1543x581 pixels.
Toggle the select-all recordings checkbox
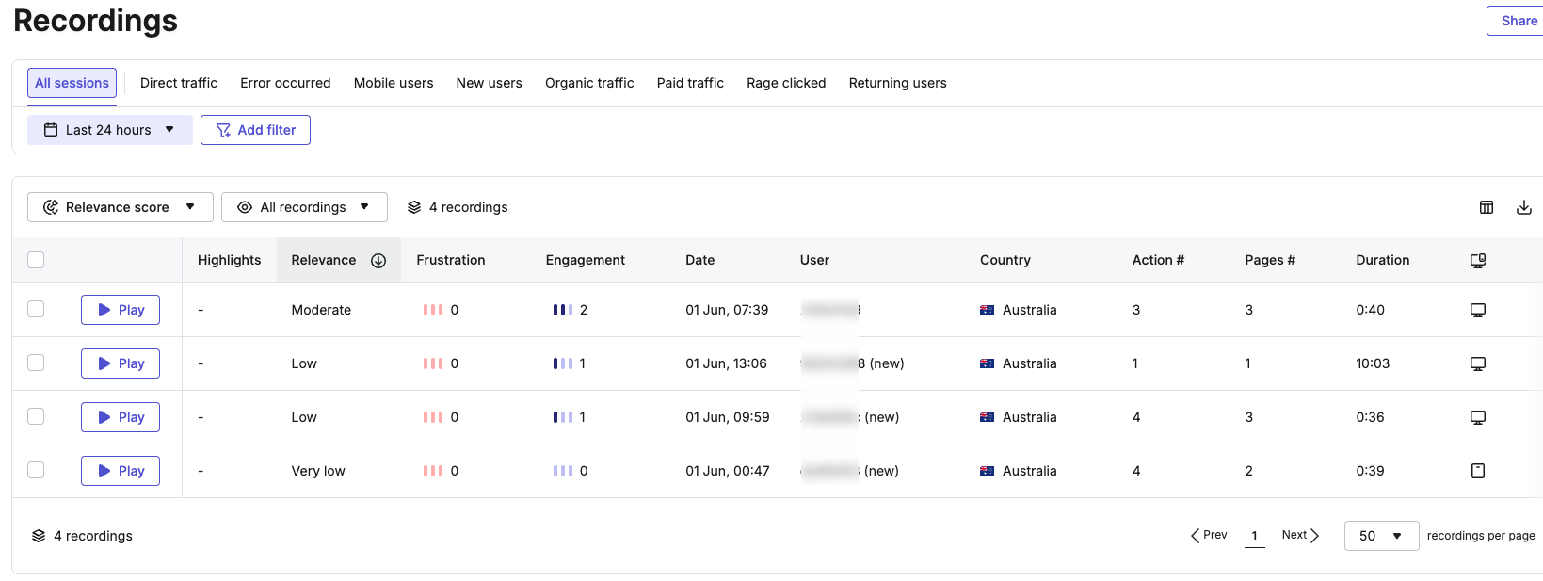tap(36, 260)
